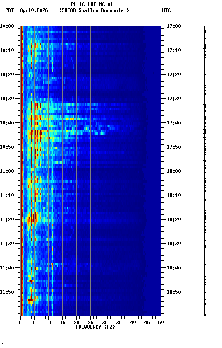The height and width of the screenshot is (348, 222).
Task: Click the 11:00 PDT time label
Action: coord(7,171)
